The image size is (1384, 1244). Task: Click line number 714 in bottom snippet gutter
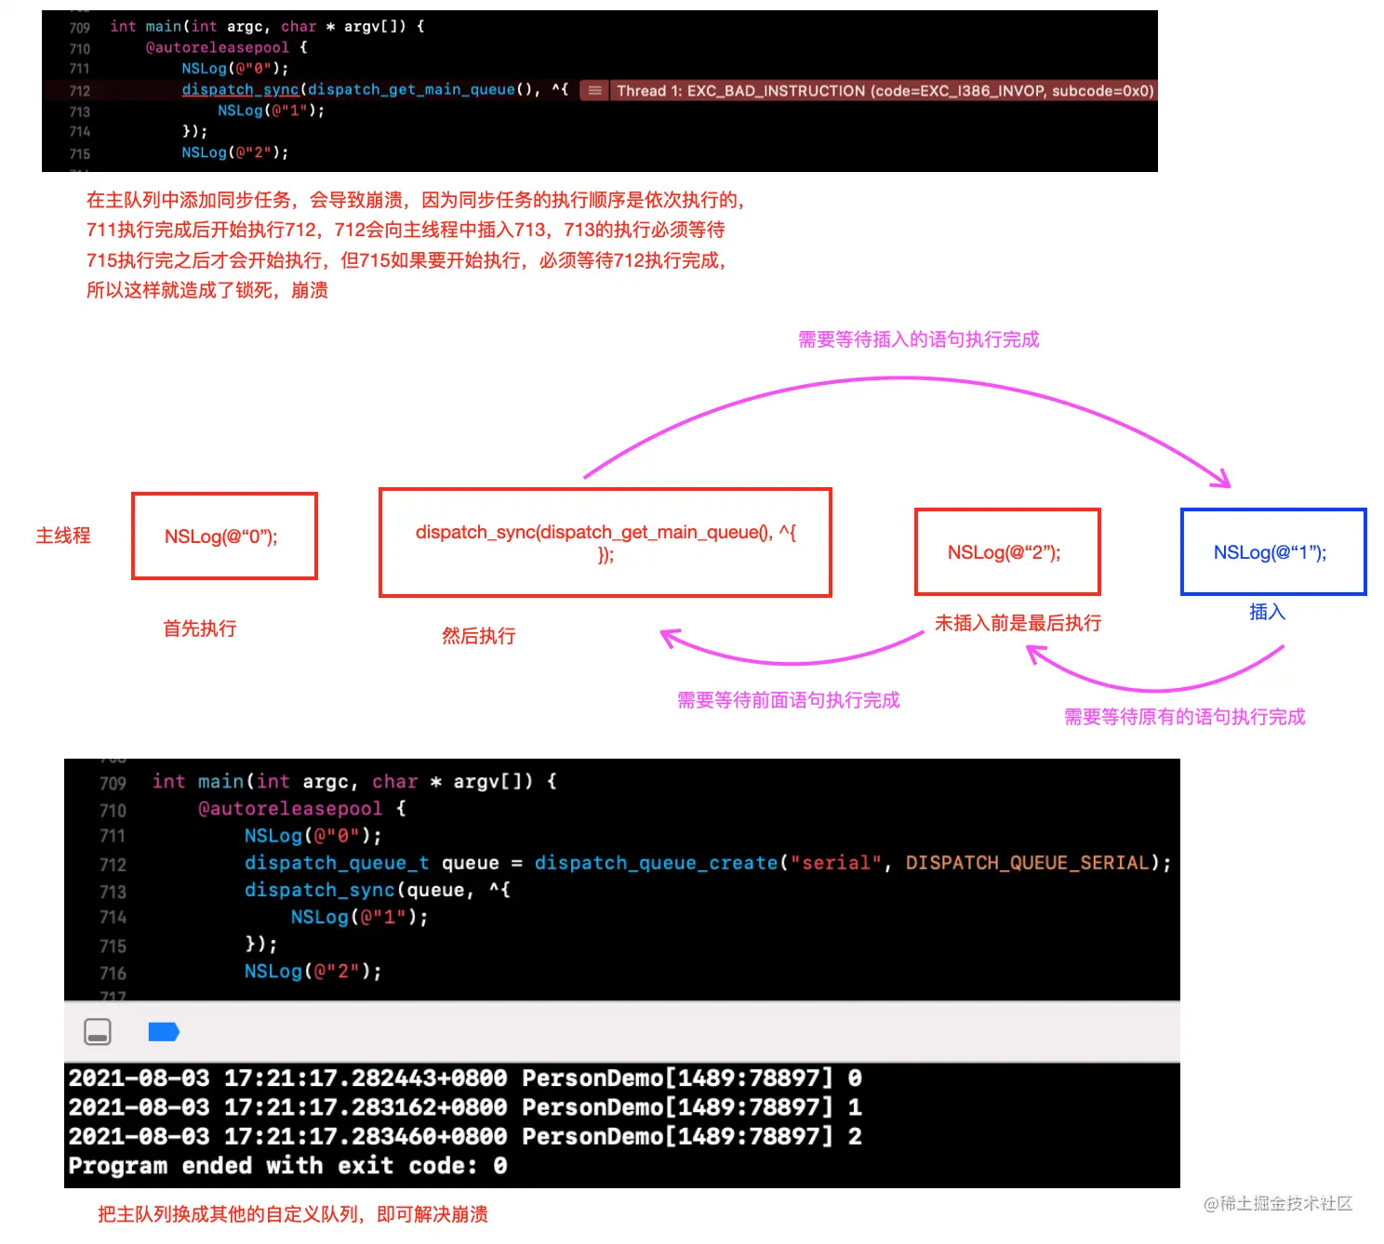click(x=113, y=918)
